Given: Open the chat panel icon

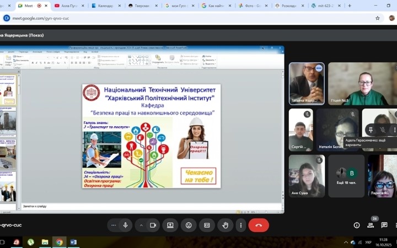Looking at the screenshot, I should [384, 225].
